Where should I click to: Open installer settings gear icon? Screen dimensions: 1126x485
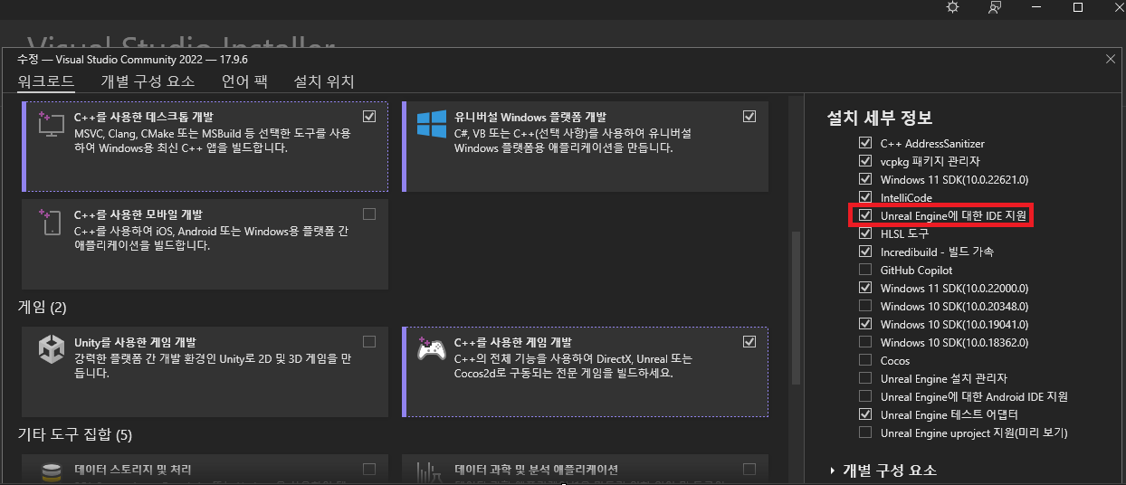952,7
